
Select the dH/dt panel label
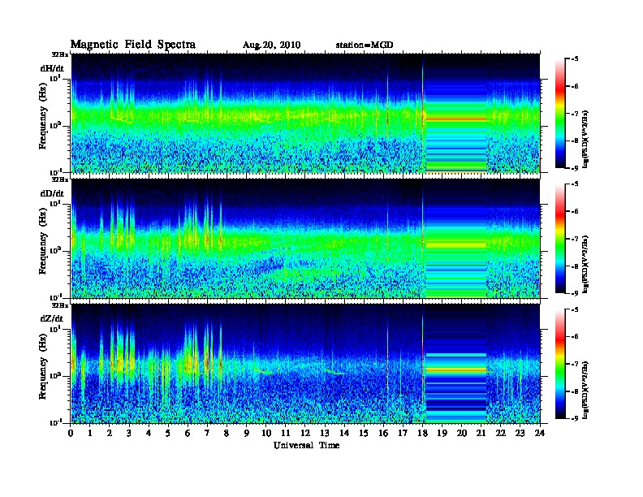[52, 68]
